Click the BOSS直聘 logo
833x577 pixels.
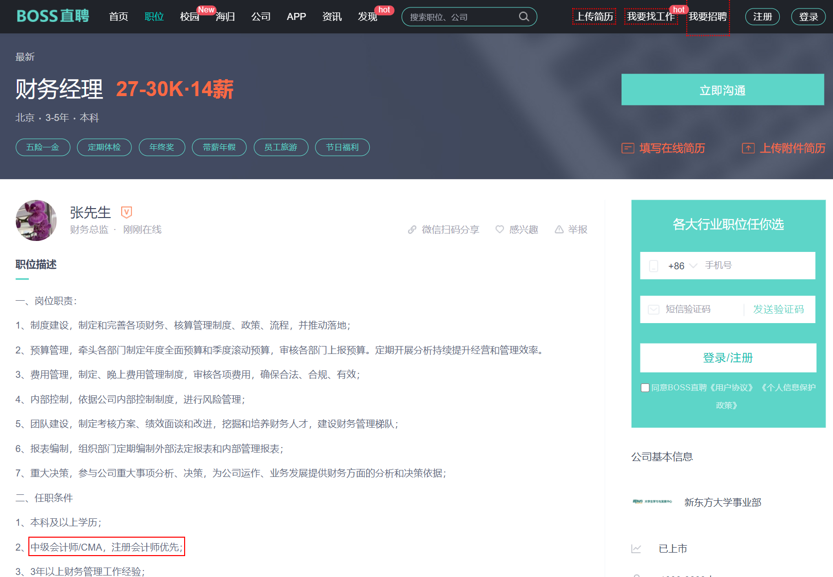coord(53,16)
